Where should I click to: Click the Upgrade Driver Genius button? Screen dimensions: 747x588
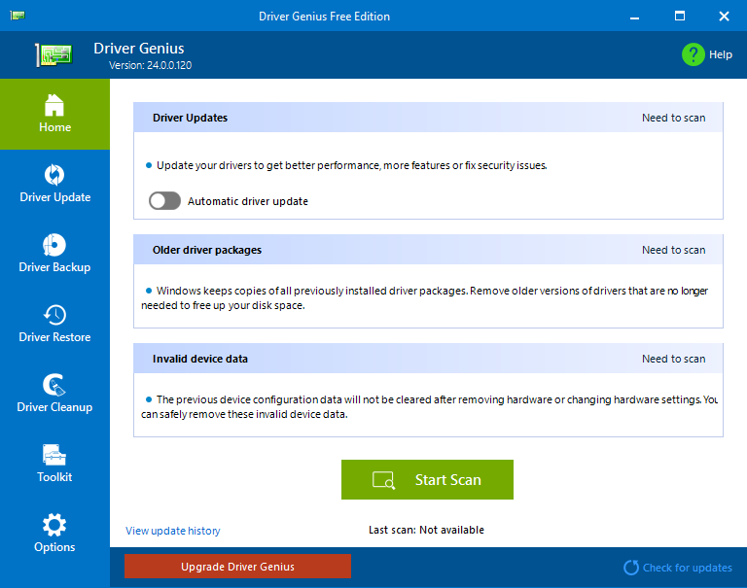click(x=237, y=567)
